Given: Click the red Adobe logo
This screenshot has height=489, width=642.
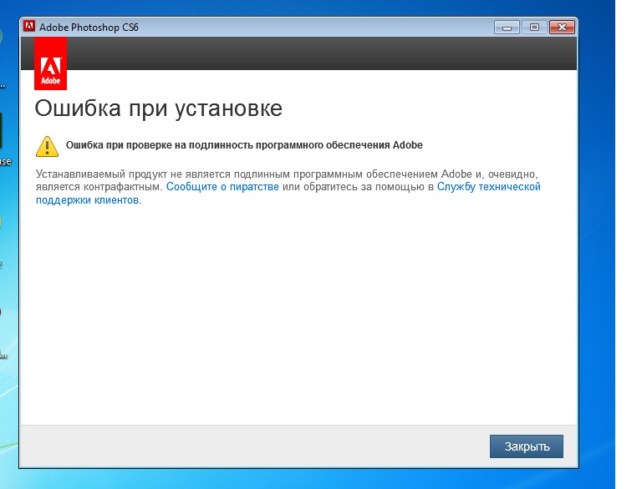Looking at the screenshot, I should coord(50,63).
